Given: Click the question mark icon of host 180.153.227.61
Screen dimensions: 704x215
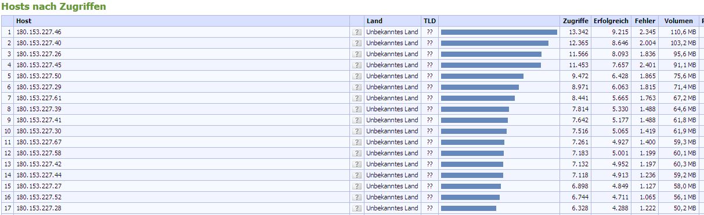Looking at the screenshot, I should coord(357,98).
